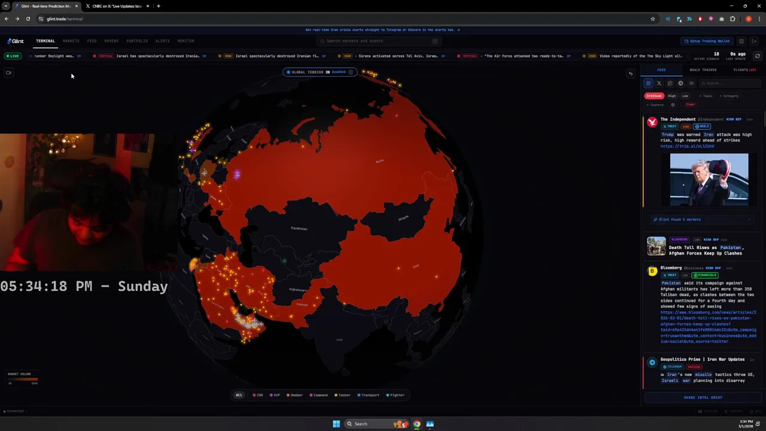This screenshot has width=766, height=431.
Task: Click the red Clear filters button
Action: click(690, 105)
